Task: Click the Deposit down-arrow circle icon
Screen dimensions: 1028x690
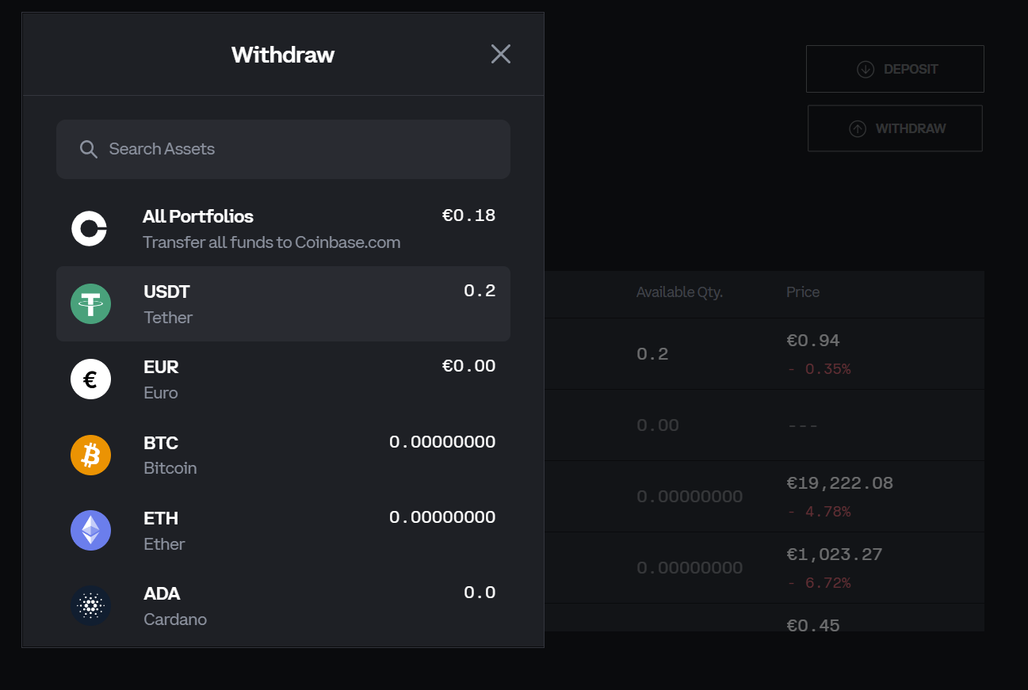Action: [x=866, y=70]
